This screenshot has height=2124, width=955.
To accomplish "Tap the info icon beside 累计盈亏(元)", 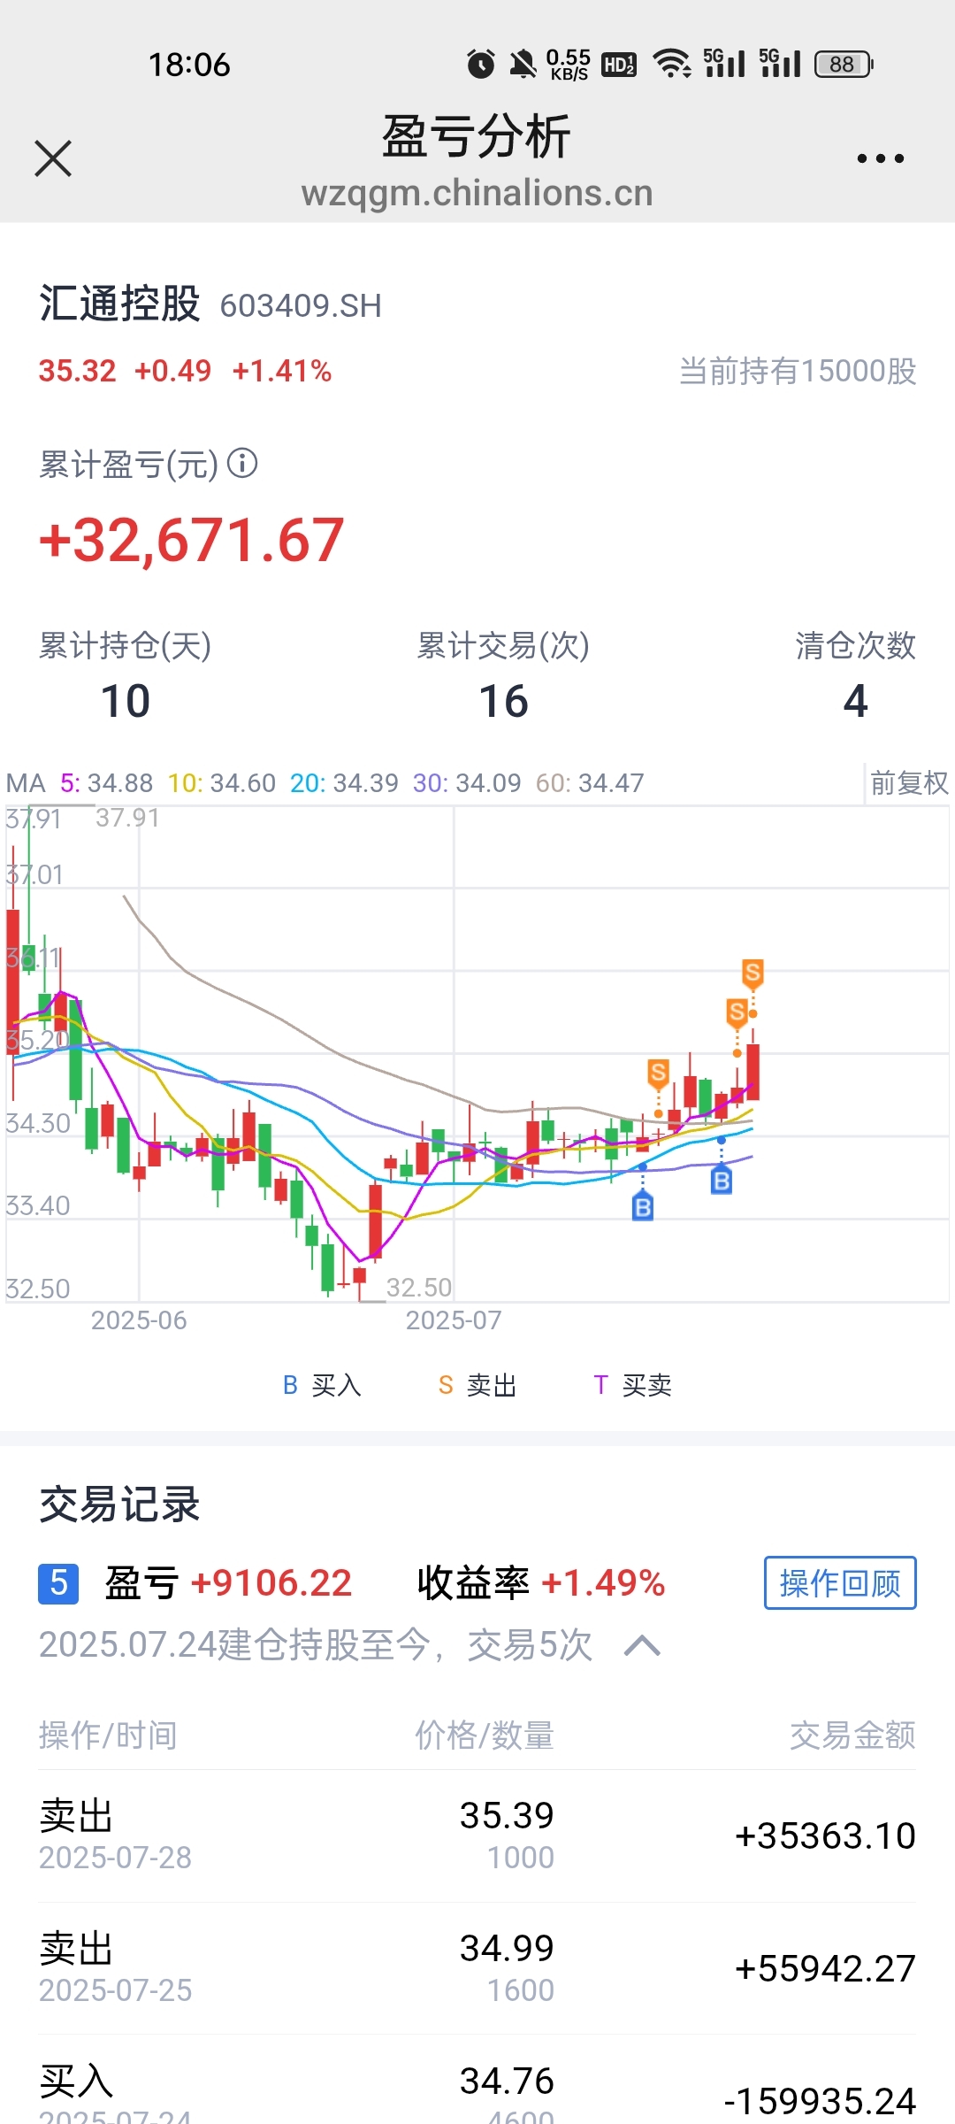I will (x=242, y=463).
